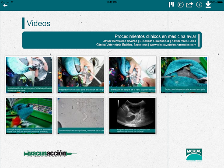The height and width of the screenshot is (168, 224).
Task: Open the information circle icon
Action: pos(199,5)
